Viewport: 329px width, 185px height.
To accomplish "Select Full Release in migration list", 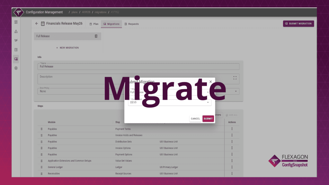I will (x=67, y=36).
